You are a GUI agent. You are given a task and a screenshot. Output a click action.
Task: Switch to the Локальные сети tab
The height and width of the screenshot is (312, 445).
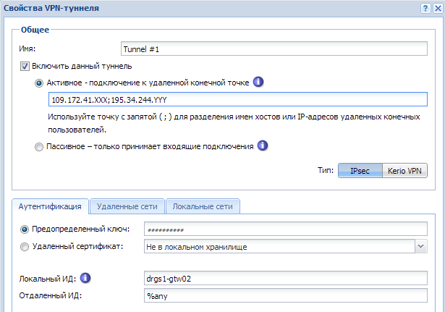(203, 206)
